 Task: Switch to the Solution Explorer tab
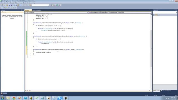point(166,91)
